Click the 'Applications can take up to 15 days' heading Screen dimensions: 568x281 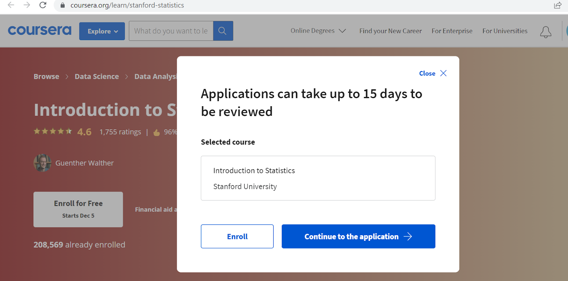point(311,103)
